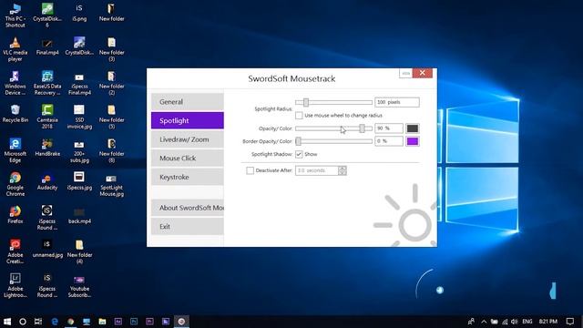
Task: Open the Keystroke tab
Action: click(x=188, y=177)
